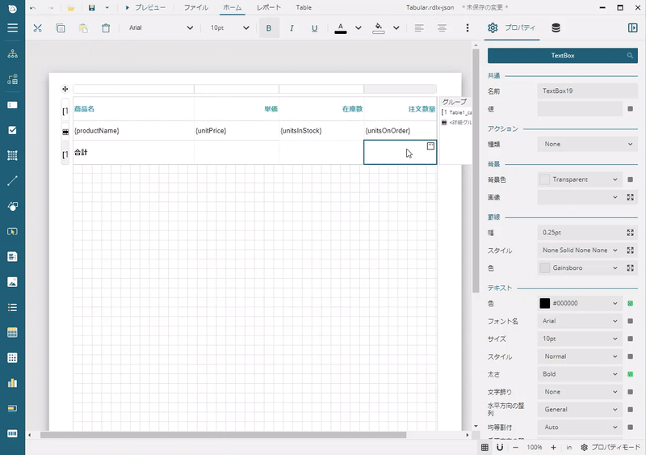The height and width of the screenshot is (455, 646).
Task: Click the black text color swatch #000000
Action: (544, 303)
